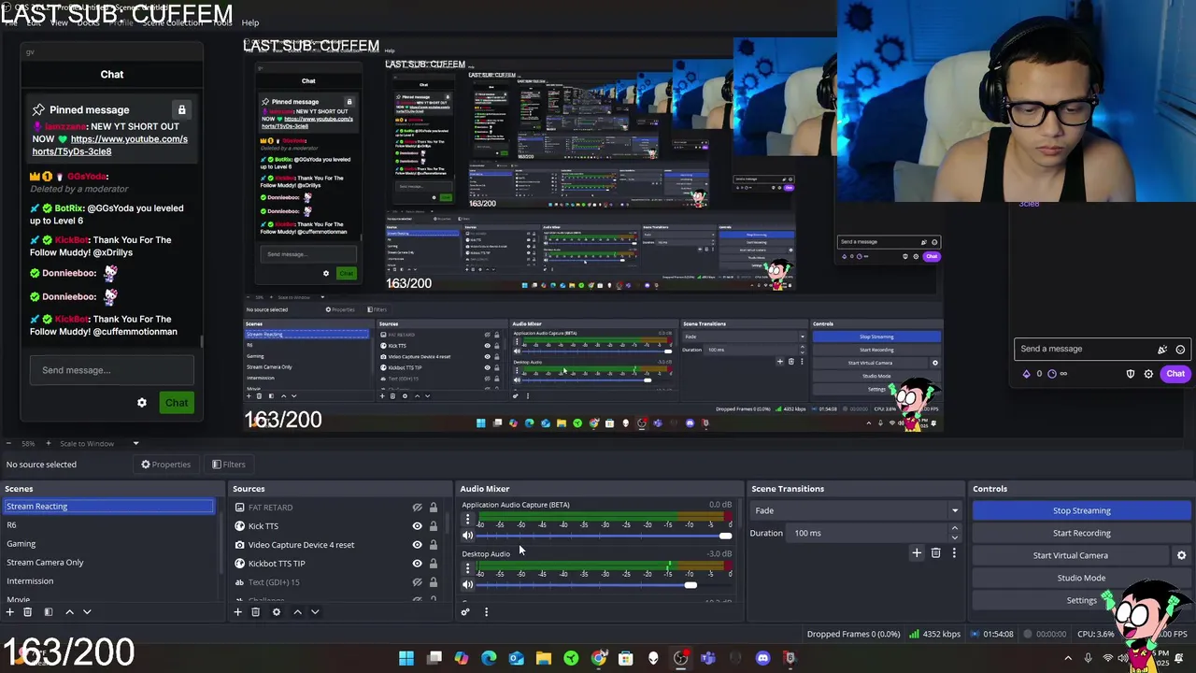Move scene up arrow in Scenes toolbar
The height and width of the screenshot is (673, 1196).
tap(69, 612)
